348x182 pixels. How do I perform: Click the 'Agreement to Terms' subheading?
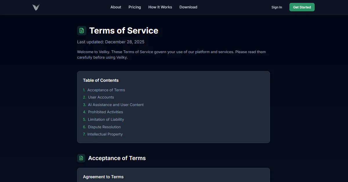click(x=103, y=177)
